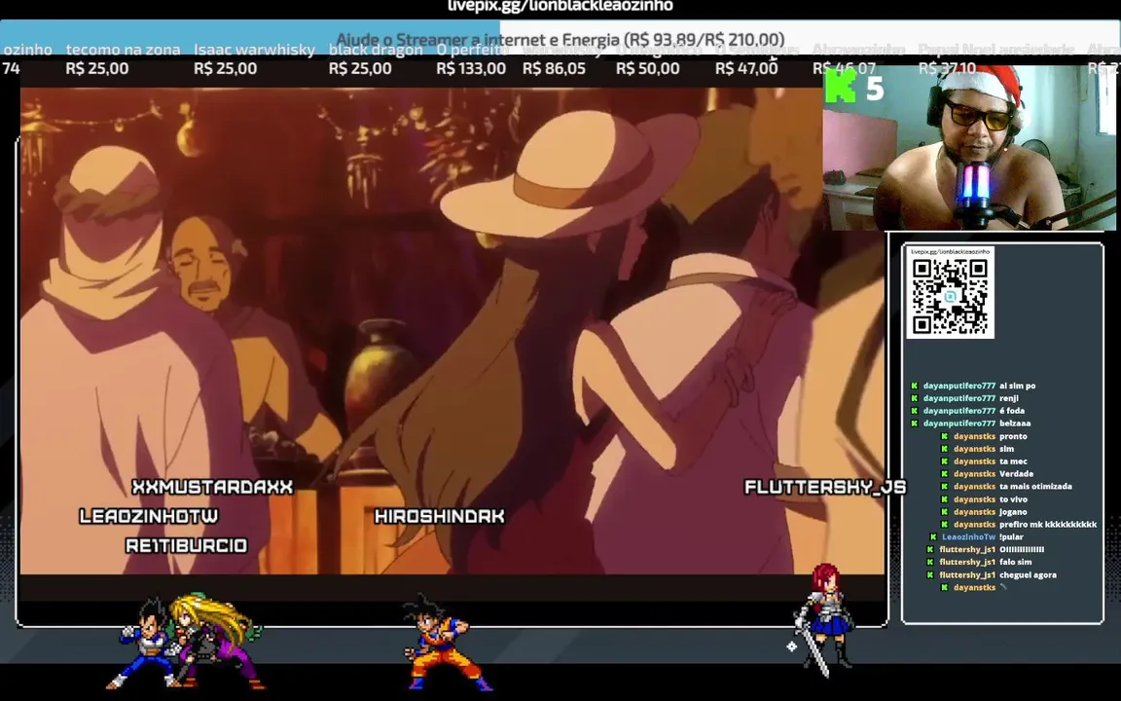
Task: Click the chat message 'falo sim'
Action: point(1015,562)
